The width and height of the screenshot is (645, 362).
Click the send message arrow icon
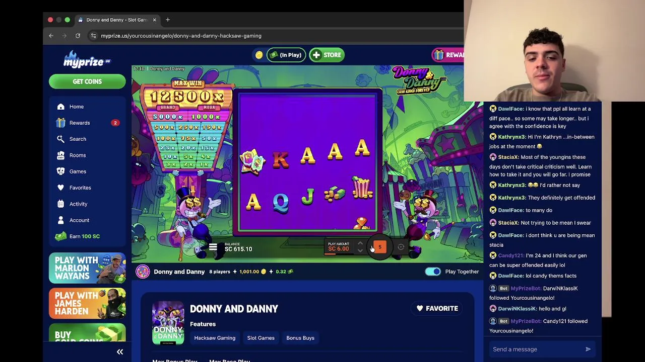588,349
